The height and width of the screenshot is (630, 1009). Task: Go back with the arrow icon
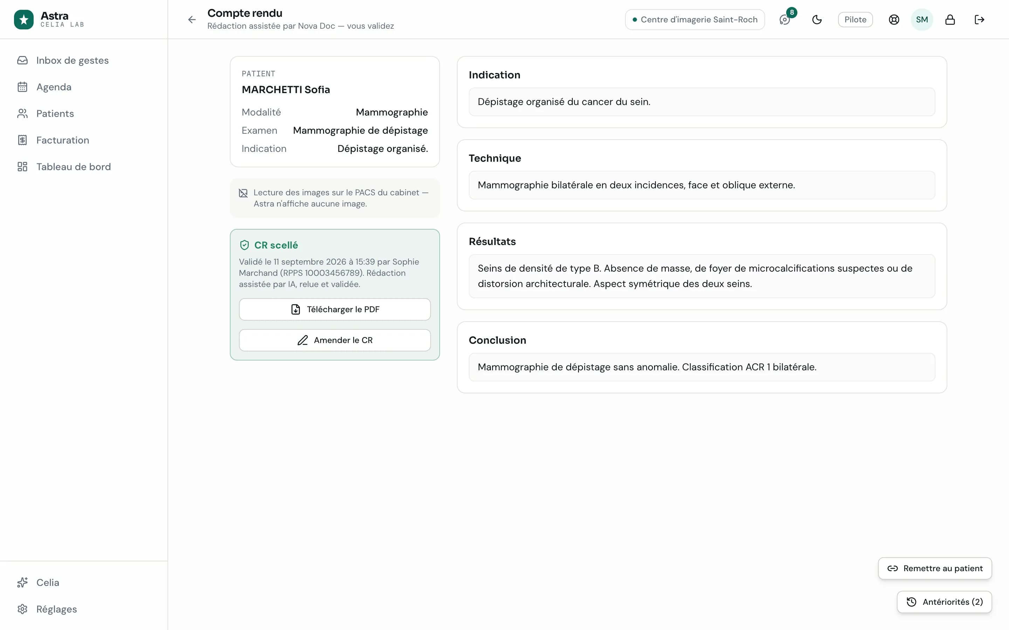click(x=192, y=20)
